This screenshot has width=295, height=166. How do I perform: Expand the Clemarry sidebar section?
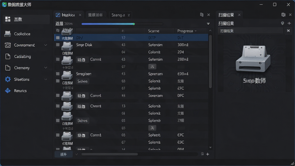pyautogui.click(x=46, y=68)
